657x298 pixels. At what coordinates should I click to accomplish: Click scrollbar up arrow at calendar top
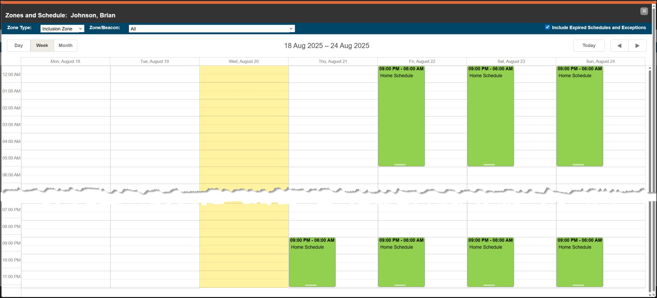point(650,68)
